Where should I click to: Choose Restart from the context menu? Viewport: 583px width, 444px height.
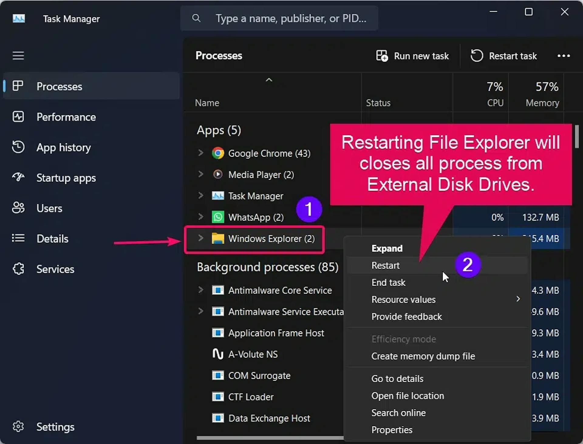385,265
